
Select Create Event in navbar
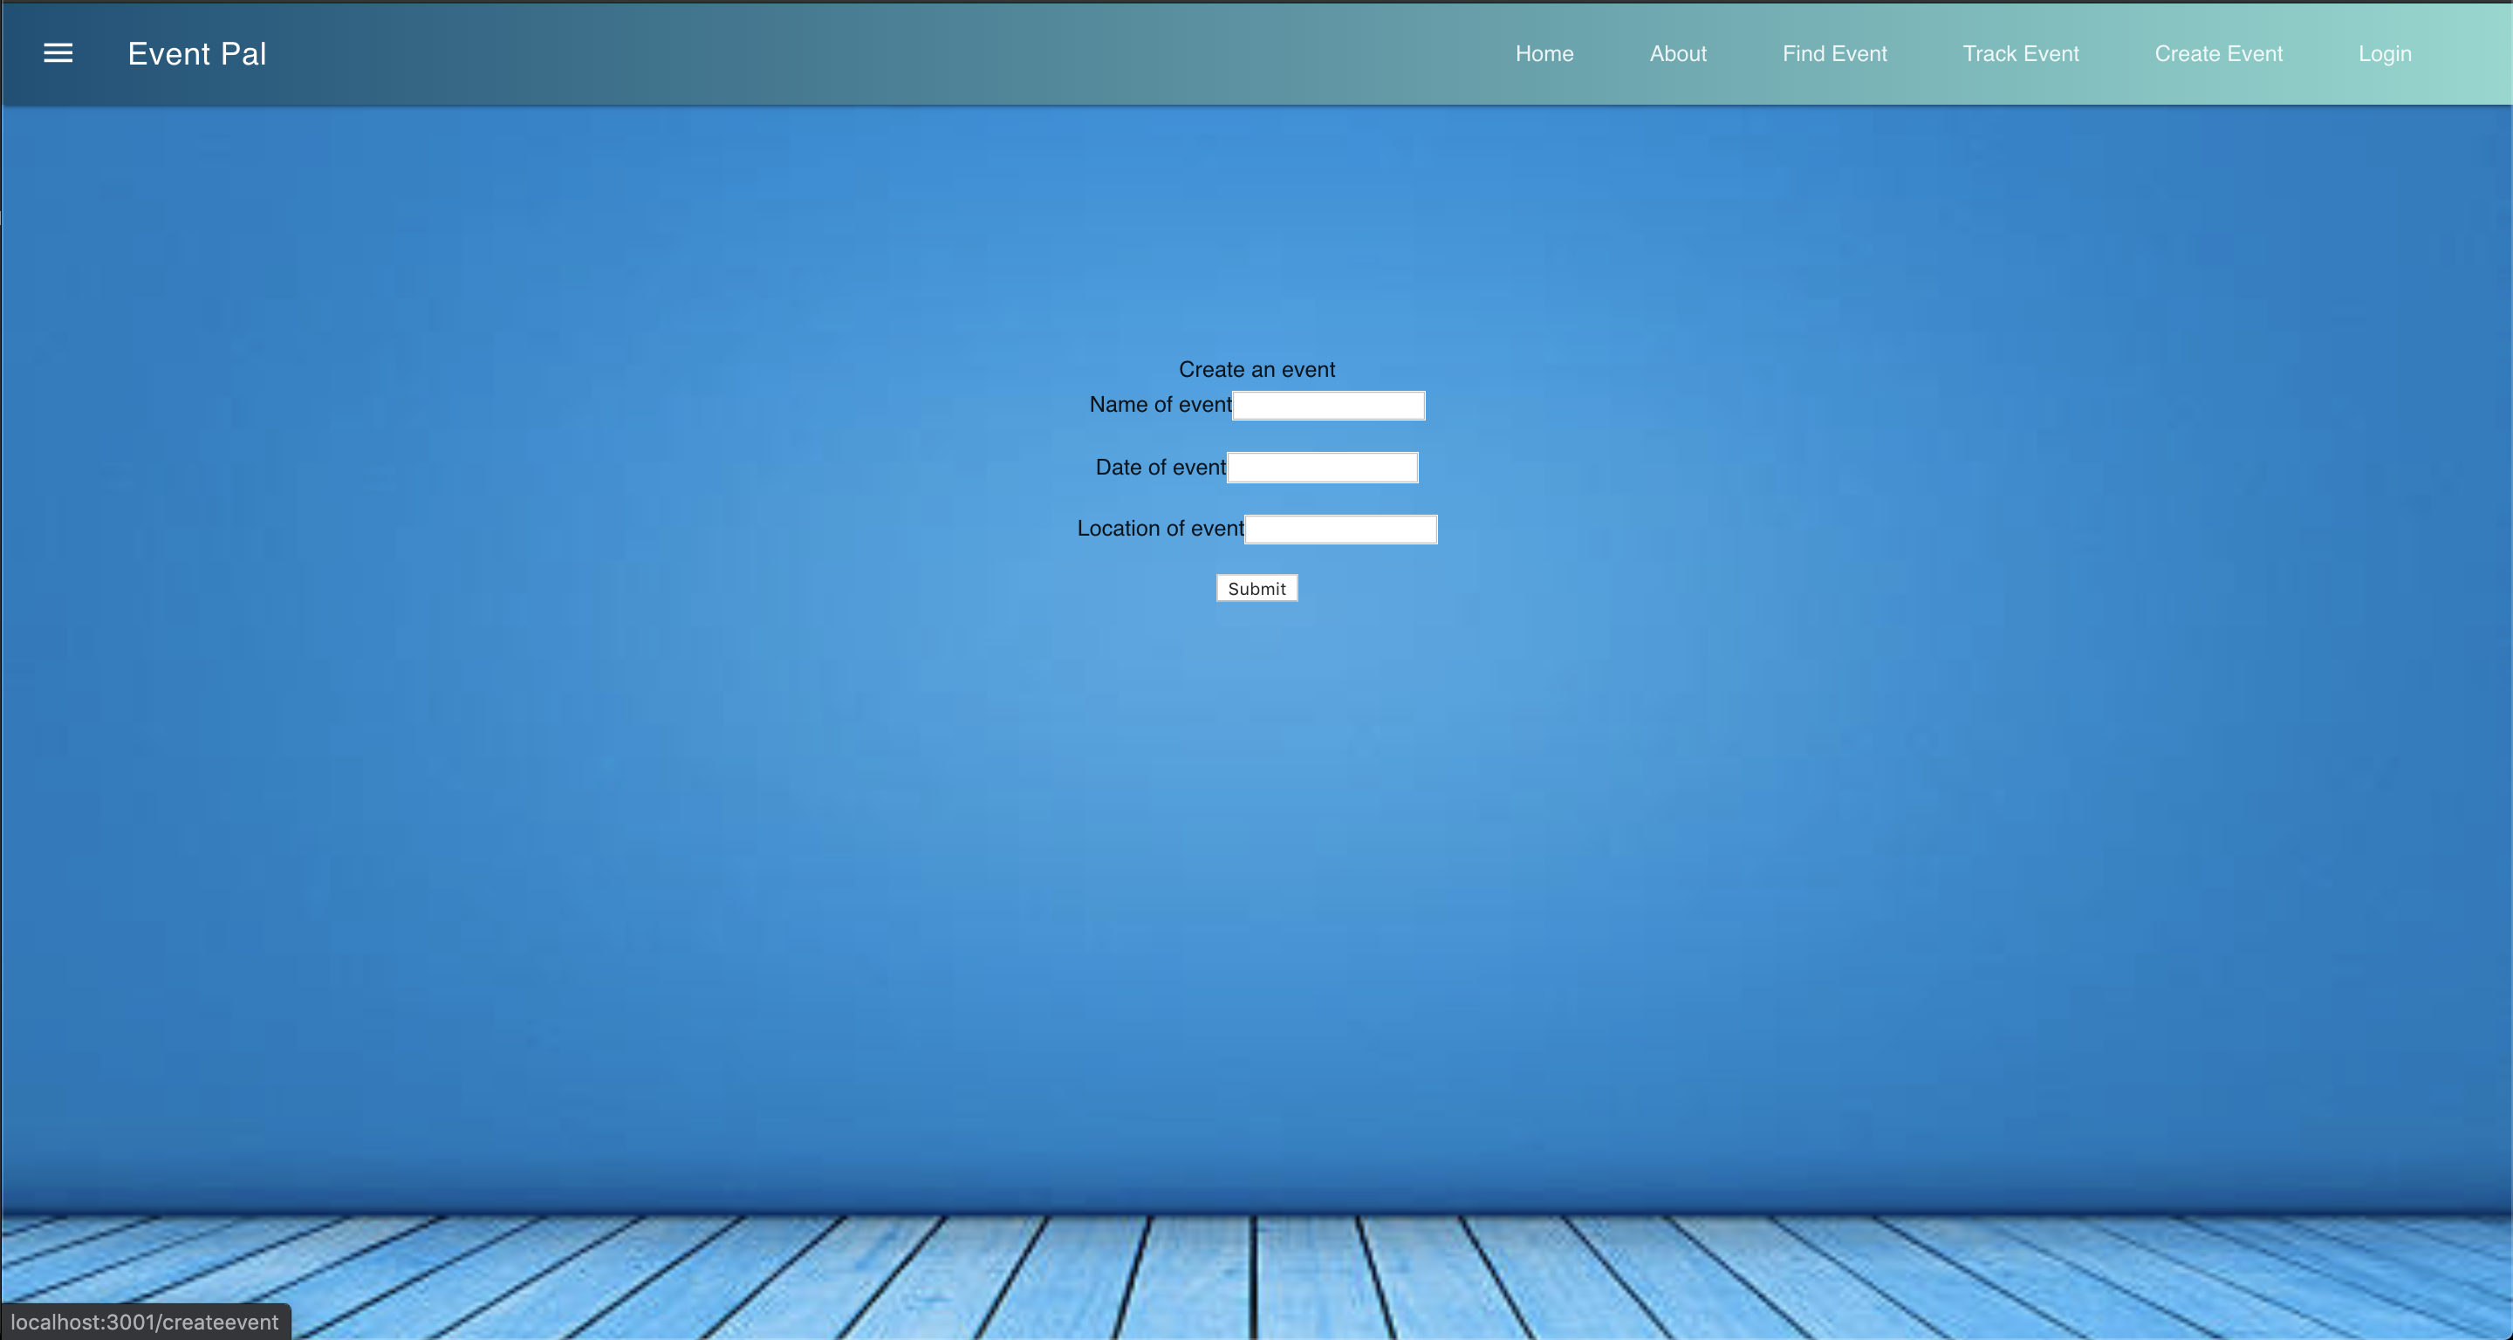(x=2217, y=53)
